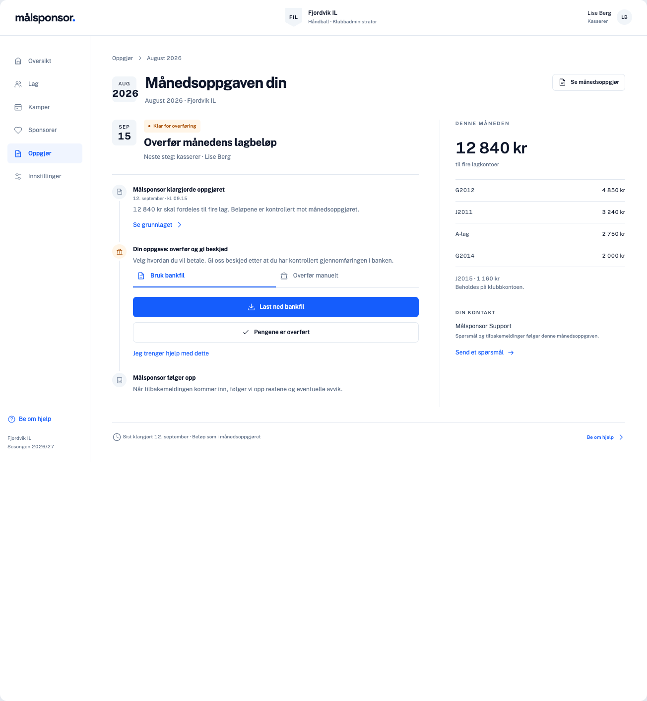Click the people icon beside Lag
This screenshot has width=647, height=701.
pyautogui.click(x=18, y=84)
